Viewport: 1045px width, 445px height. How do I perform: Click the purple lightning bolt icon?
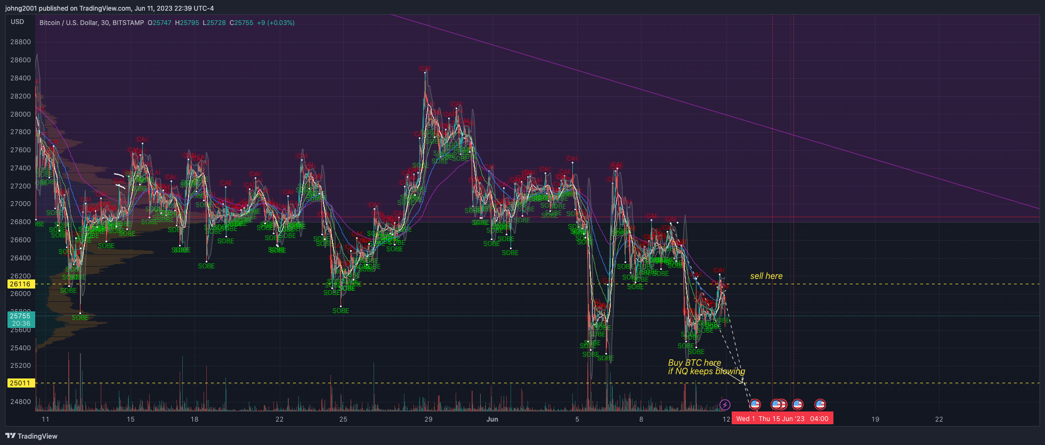[725, 405]
